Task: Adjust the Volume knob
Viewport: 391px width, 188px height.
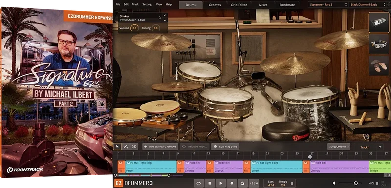Action: (x=135, y=28)
